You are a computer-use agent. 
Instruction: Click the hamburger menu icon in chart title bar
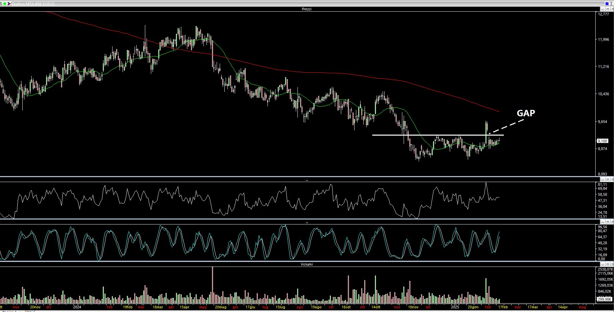click(1, 4)
